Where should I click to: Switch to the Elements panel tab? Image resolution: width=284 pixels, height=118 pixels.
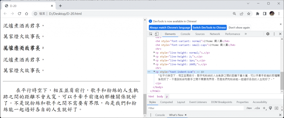pos(170,34)
